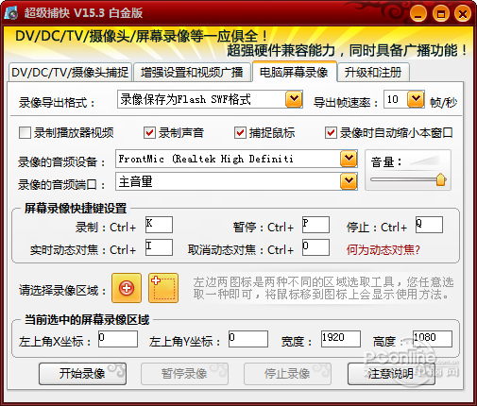Click 左上角Y坐标 input field

coord(248,339)
